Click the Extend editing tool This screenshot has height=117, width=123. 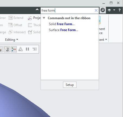pos(16,18)
